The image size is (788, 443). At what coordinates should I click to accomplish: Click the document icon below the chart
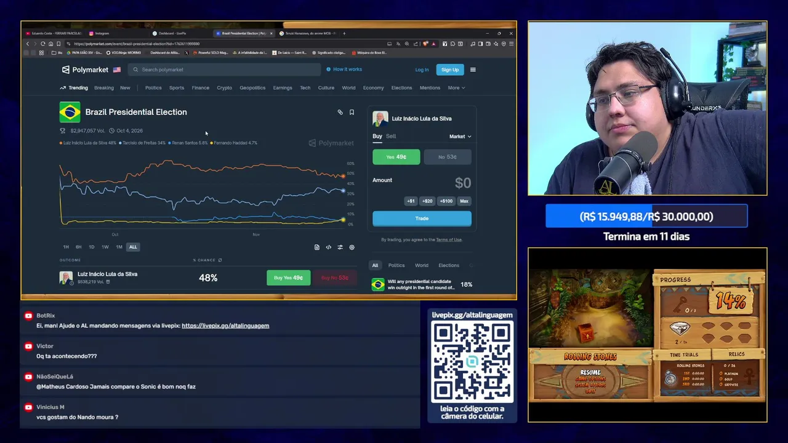click(316, 247)
